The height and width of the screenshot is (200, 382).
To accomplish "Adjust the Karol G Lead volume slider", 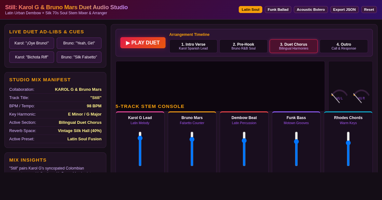I will (140, 149).
